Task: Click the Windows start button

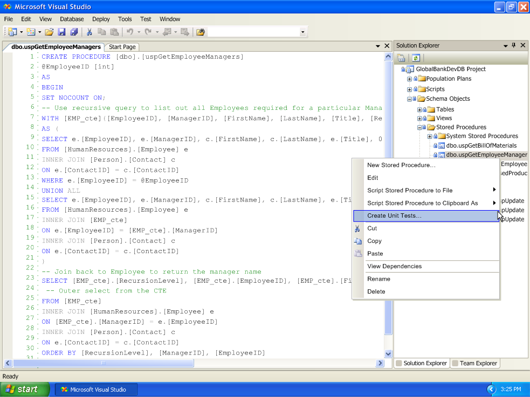Action: click(x=25, y=389)
